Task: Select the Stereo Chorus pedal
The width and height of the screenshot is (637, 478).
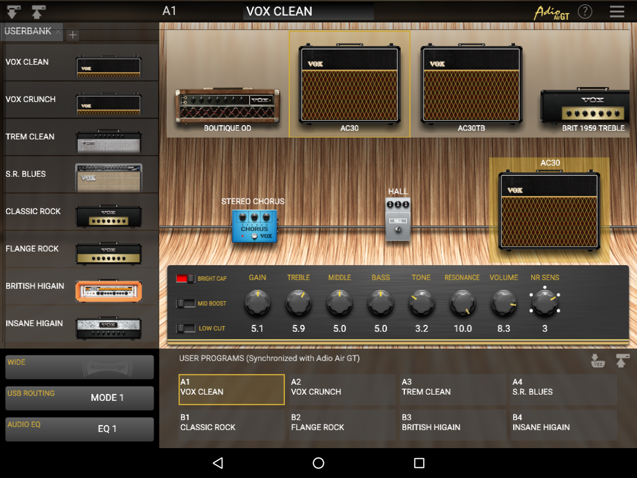Action: (254, 226)
